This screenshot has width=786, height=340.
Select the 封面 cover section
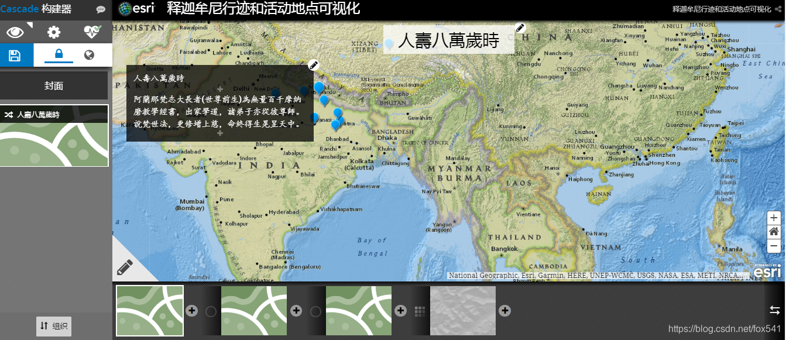pos(54,85)
